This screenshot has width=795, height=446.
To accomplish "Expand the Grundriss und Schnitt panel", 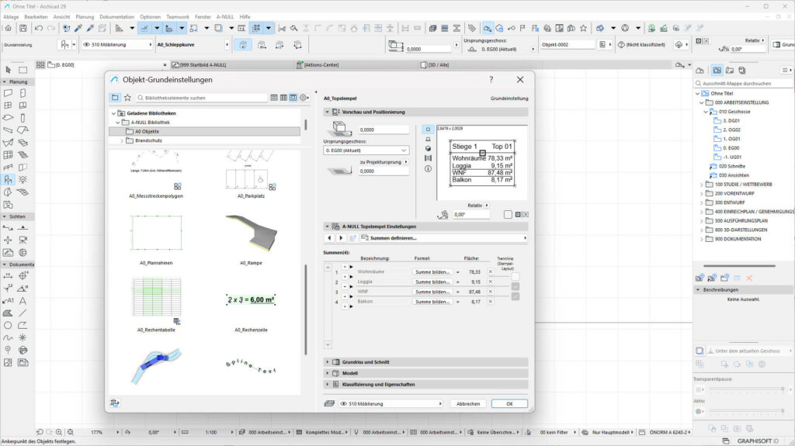I will 425,362.
